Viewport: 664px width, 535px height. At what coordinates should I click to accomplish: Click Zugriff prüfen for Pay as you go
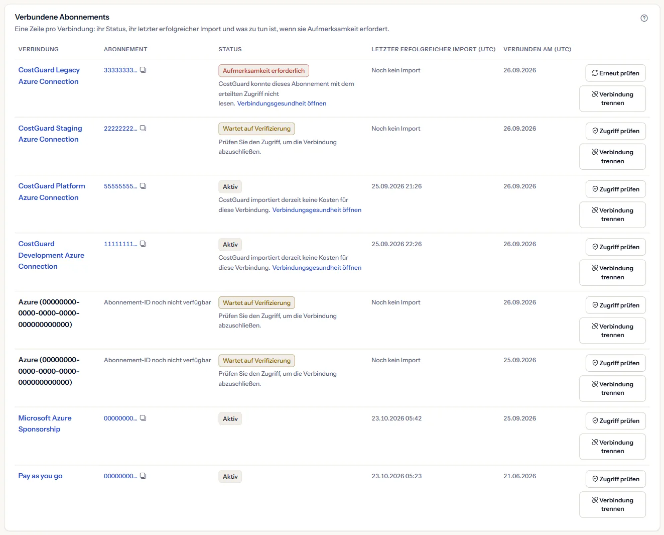615,479
